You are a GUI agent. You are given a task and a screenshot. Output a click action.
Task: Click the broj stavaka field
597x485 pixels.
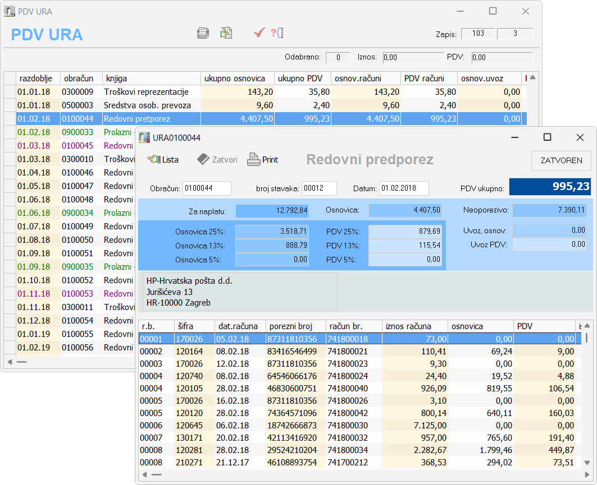tap(318, 188)
